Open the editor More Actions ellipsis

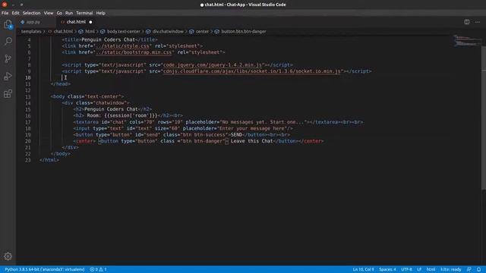coord(478,22)
